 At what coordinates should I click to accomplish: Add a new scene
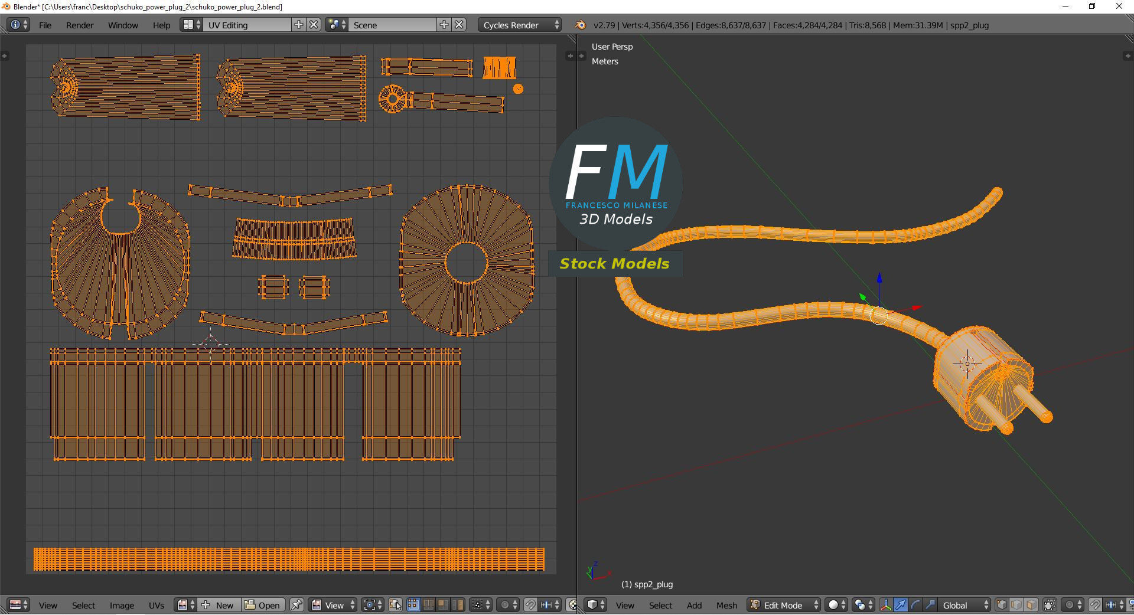(x=444, y=25)
